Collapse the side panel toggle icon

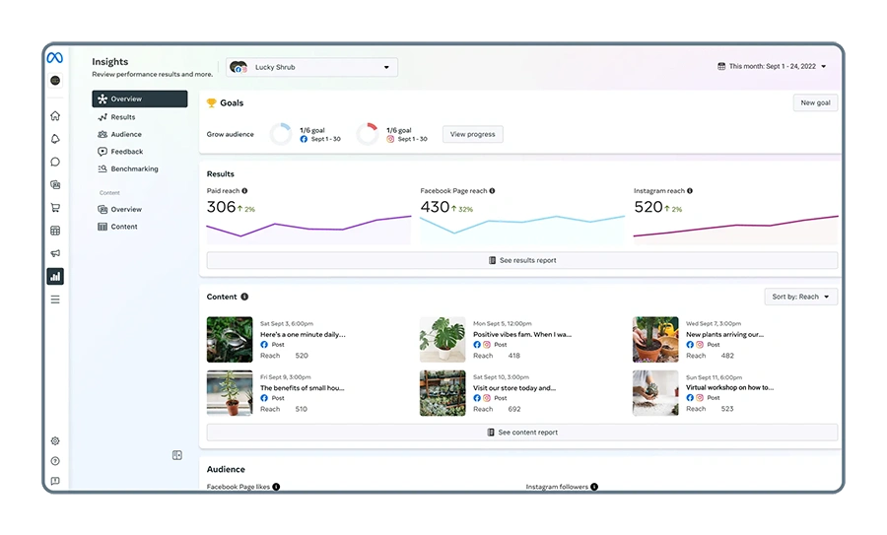click(x=177, y=455)
